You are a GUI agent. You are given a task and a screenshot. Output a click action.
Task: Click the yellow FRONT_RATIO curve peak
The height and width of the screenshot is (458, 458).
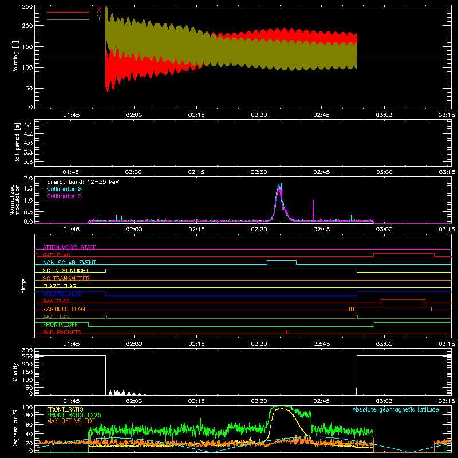pyautogui.click(x=281, y=408)
